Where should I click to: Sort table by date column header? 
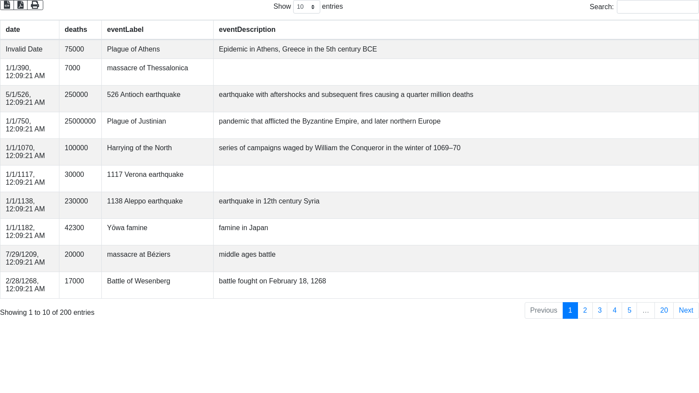[13, 30]
